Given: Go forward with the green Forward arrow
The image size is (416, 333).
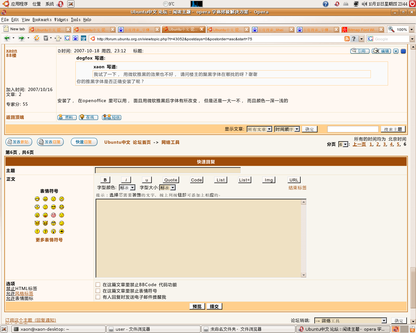Looking at the screenshot, I should (x=21, y=38).
